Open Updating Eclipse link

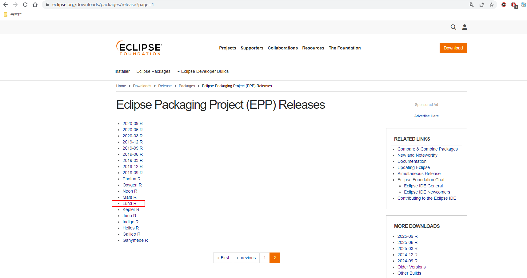coord(413,167)
